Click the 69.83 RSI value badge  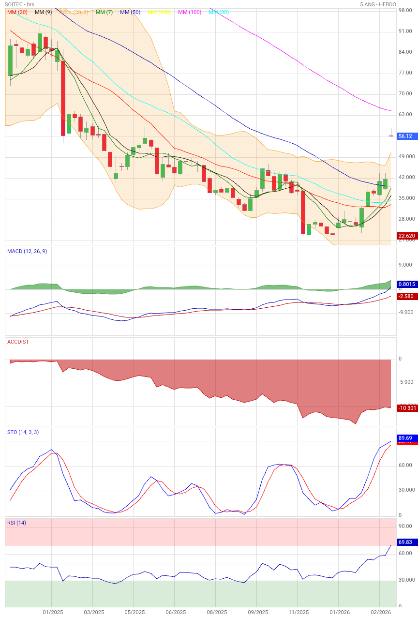407,542
